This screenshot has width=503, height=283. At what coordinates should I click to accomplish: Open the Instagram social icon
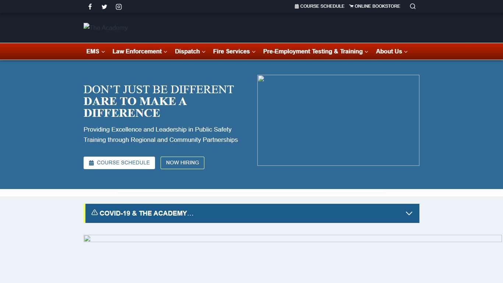point(119,7)
